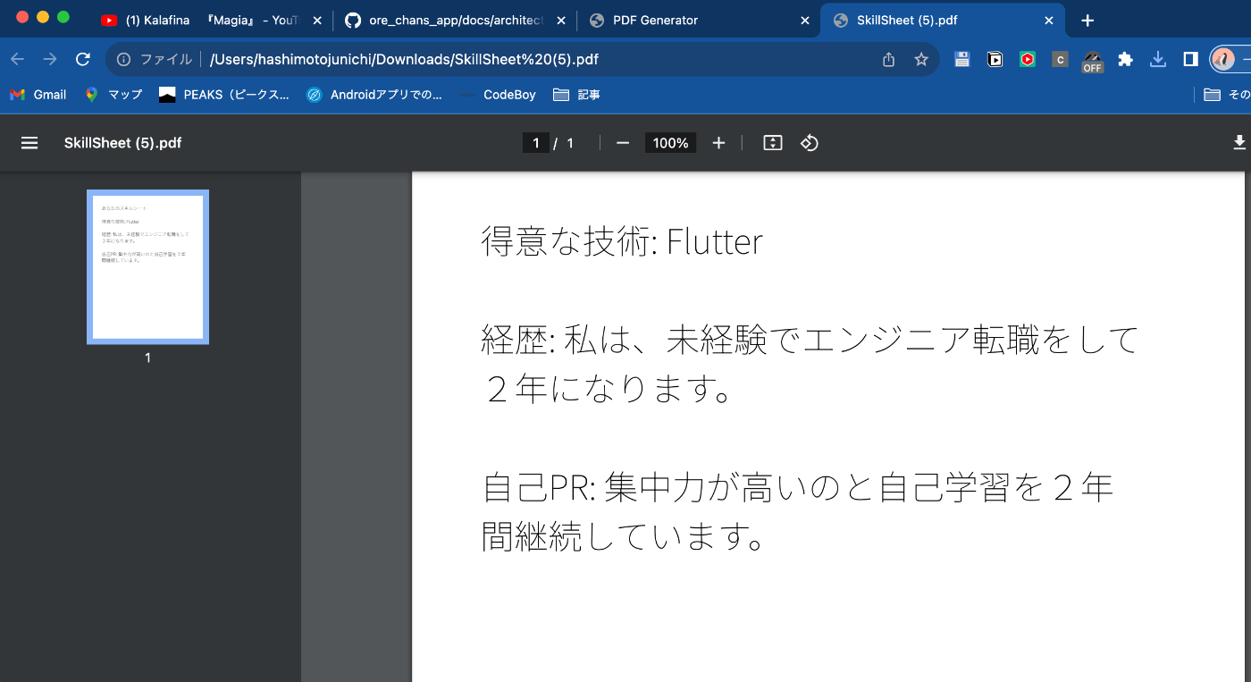Open the Extensions puzzle piece menu

[x=1125, y=60]
